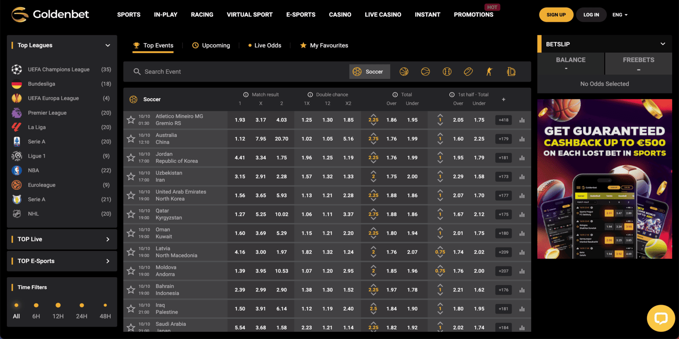Open the ENG language dropdown
The image size is (679, 339).
[620, 15]
